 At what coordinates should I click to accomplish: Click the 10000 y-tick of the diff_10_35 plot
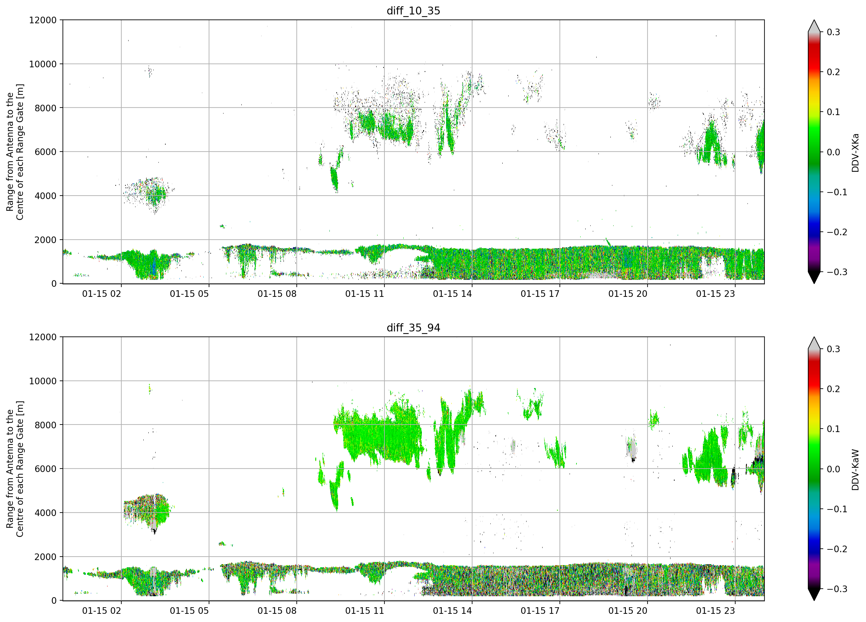pyautogui.click(x=43, y=64)
